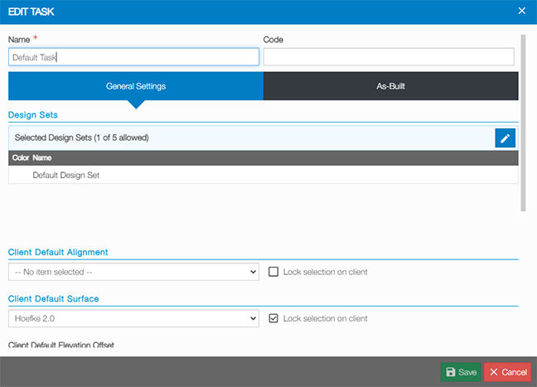Open the Client Default Surface dropdown
The image size is (537, 387).
pyautogui.click(x=133, y=318)
